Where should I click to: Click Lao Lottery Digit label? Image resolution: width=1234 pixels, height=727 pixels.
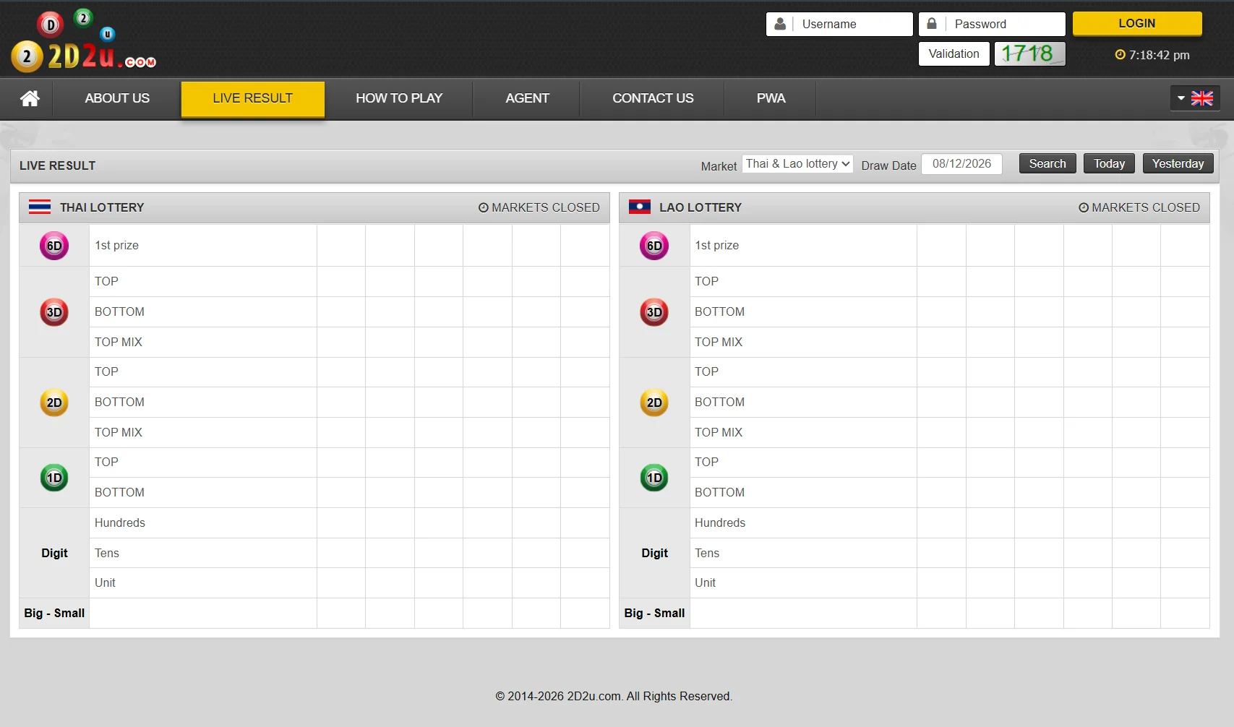click(x=654, y=553)
